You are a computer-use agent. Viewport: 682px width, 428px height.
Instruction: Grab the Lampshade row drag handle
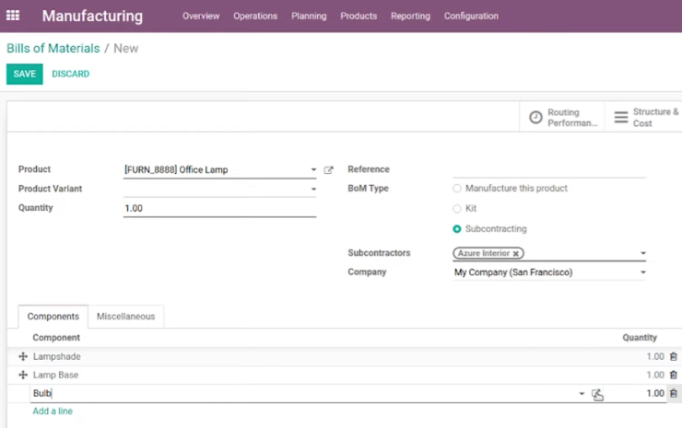click(23, 356)
